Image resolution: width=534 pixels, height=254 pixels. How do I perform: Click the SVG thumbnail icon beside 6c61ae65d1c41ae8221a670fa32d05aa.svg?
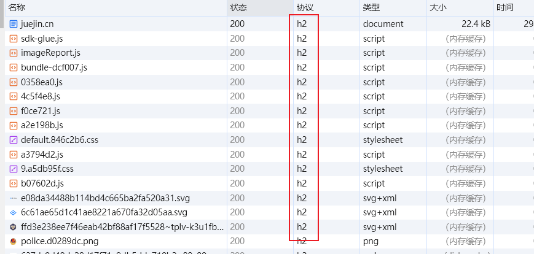(x=13, y=212)
